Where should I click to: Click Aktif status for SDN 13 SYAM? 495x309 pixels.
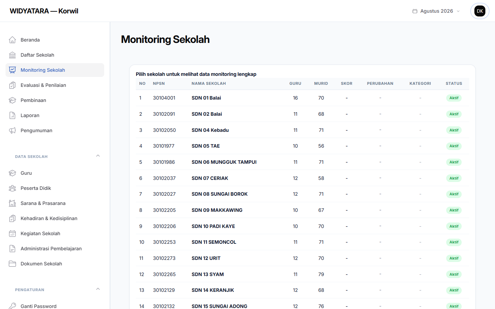coord(454,274)
